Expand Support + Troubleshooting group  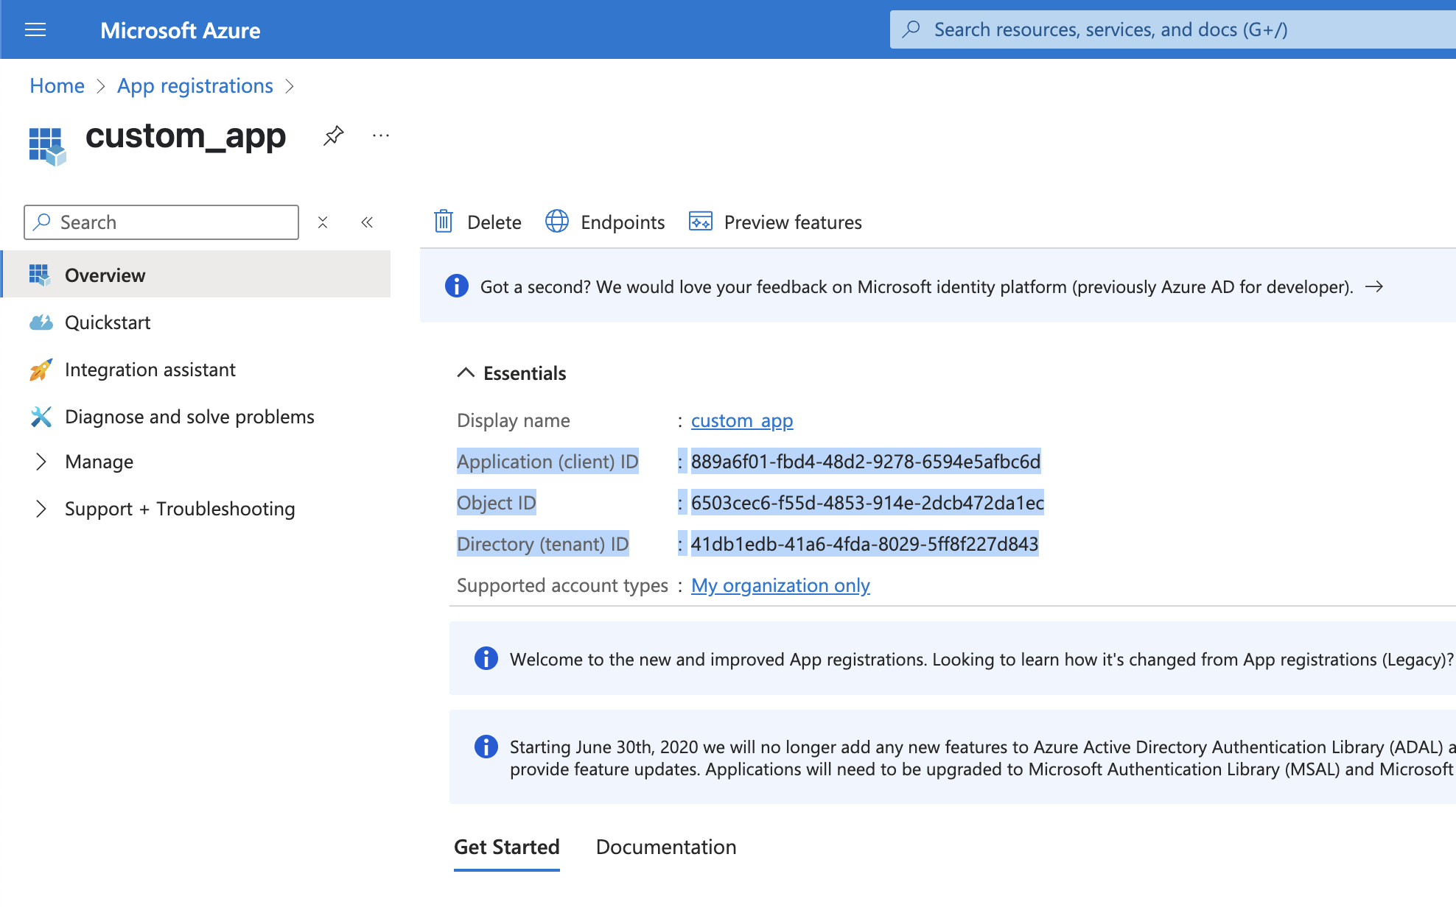41,509
